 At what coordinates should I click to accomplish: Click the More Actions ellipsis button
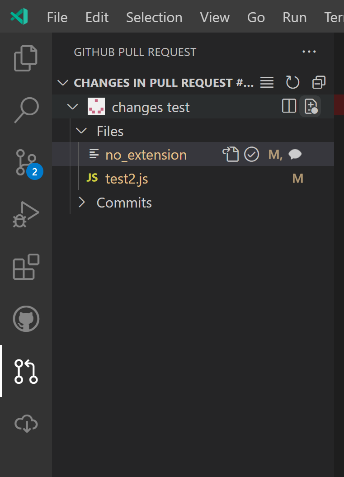tap(309, 52)
